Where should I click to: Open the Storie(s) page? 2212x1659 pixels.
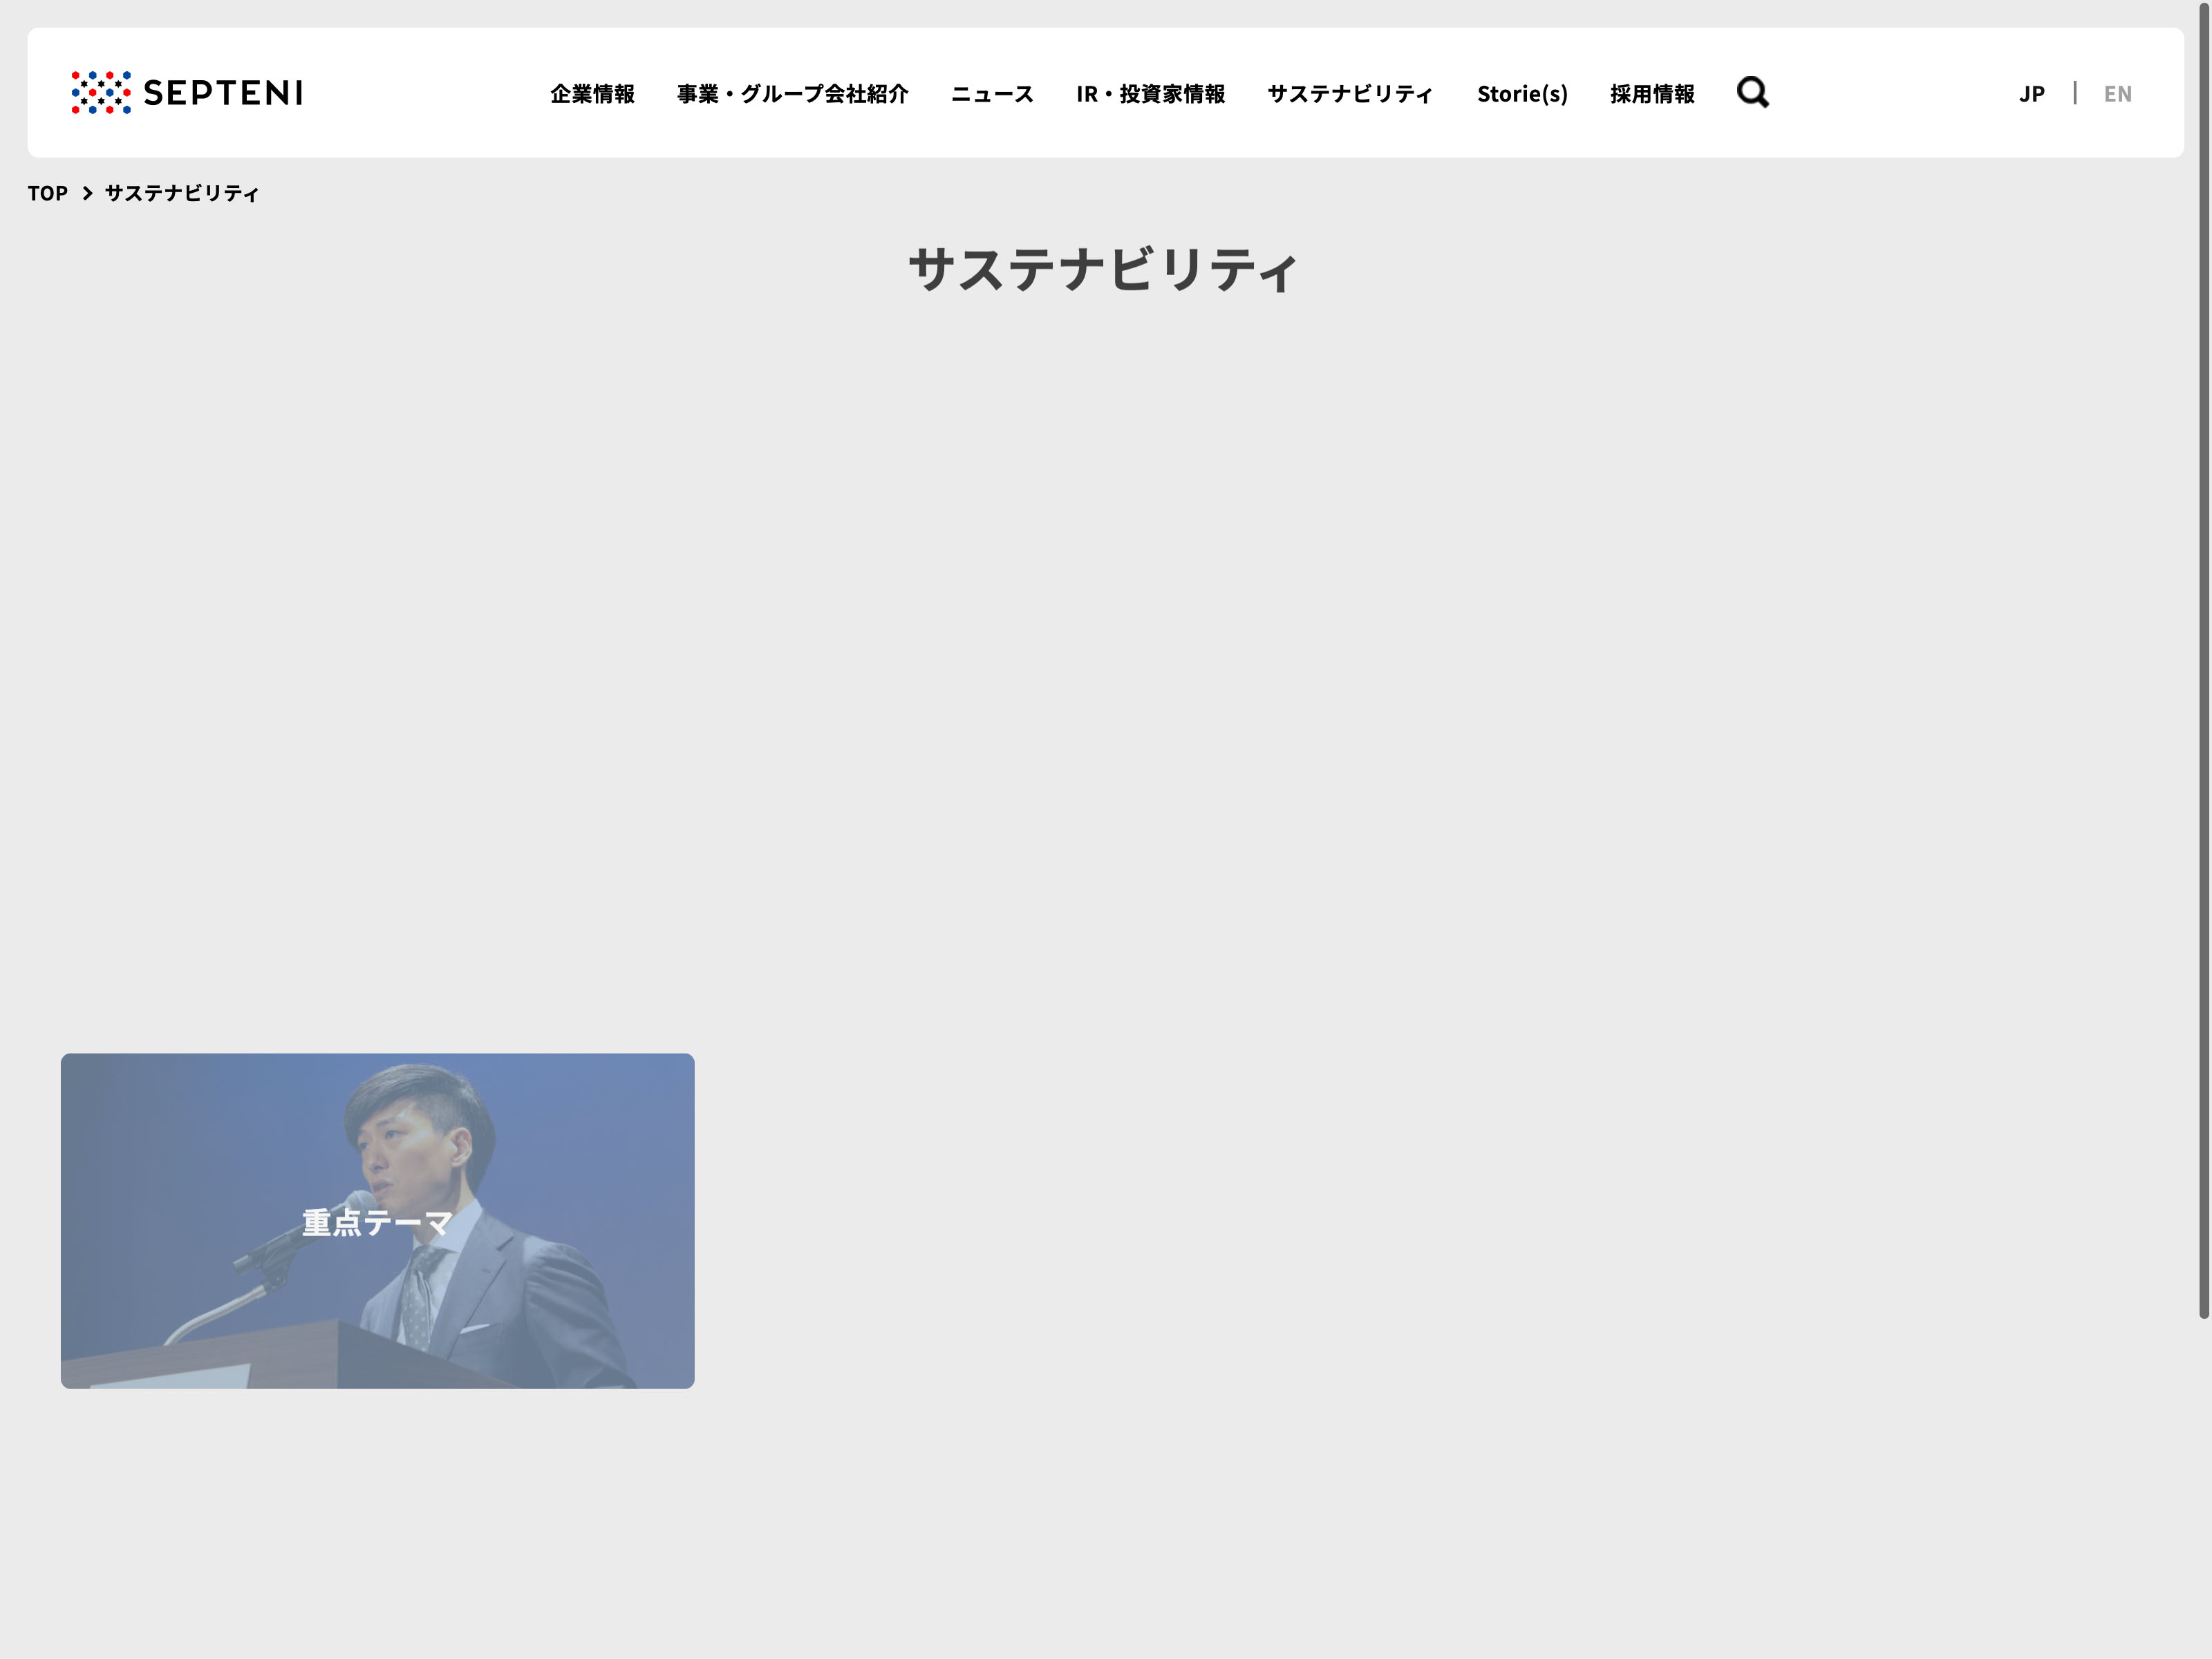pos(1521,94)
